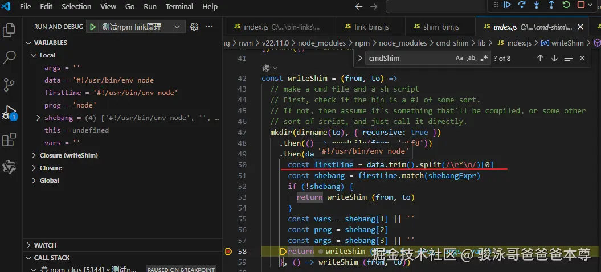Open the Terminal menu
Screen dimensions: 601x272
tap(179, 7)
